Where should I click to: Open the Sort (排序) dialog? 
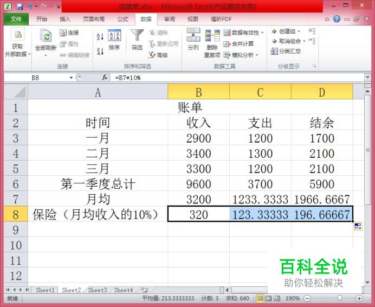(114, 40)
